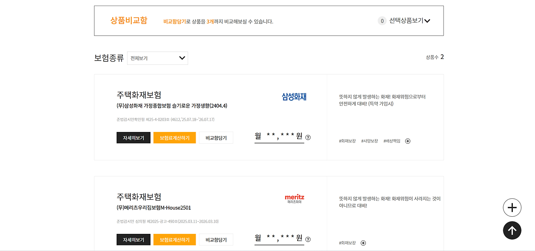Click product name (무)삼성화재 가정종합보험 슬기로운 가정생활(2404.4)

click(172, 106)
